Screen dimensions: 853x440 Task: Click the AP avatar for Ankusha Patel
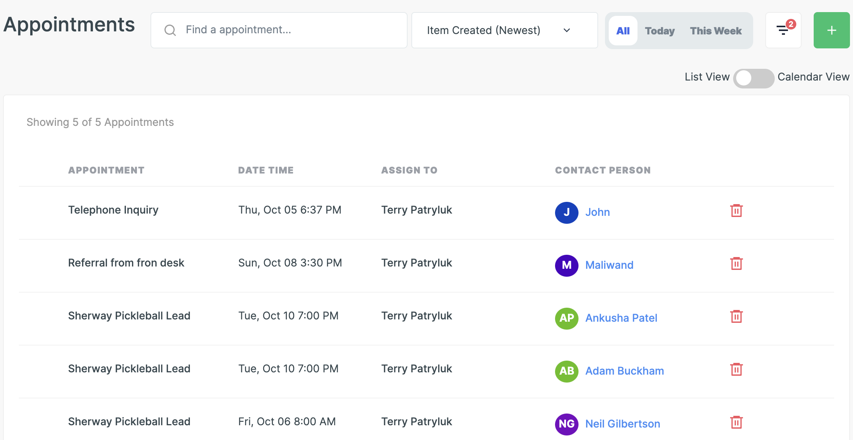566,318
